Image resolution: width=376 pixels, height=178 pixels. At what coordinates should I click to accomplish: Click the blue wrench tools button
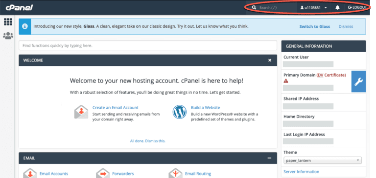click(358, 81)
